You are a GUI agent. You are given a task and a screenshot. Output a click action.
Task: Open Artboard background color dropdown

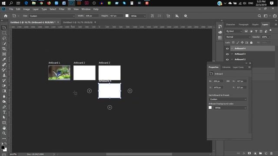pos(230,108)
